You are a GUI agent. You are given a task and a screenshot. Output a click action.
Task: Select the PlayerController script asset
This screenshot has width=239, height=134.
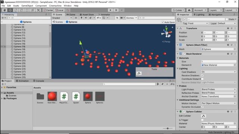point(64,96)
